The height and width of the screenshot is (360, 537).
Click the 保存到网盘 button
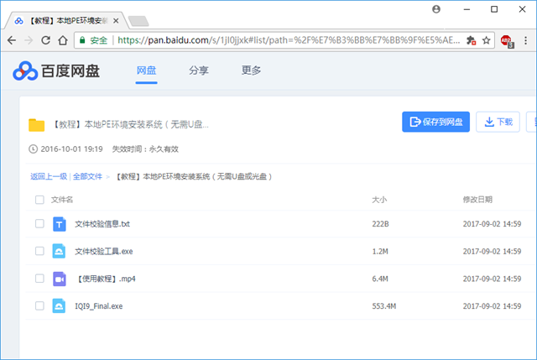pyautogui.click(x=435, y=122)
